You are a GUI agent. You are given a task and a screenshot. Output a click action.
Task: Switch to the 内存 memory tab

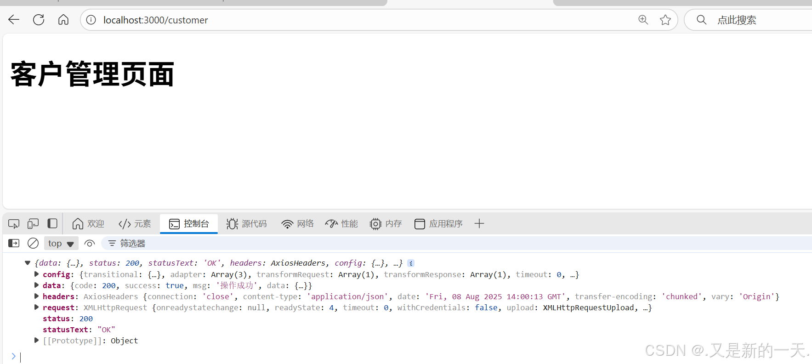pos(386,224)
